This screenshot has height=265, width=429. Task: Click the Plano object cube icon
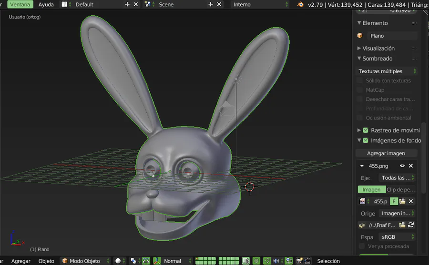[x=360, y=36]
